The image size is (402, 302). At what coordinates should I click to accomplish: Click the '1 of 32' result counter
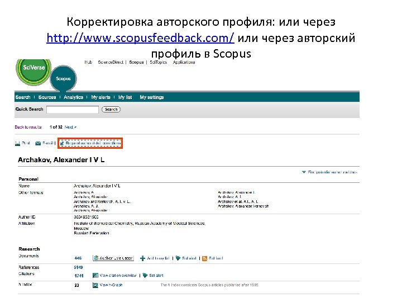[56, 127]
